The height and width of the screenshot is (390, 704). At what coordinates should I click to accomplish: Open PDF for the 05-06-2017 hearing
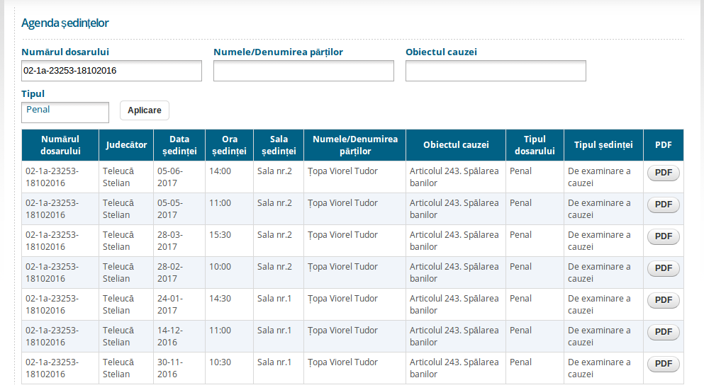click(663, 173)
